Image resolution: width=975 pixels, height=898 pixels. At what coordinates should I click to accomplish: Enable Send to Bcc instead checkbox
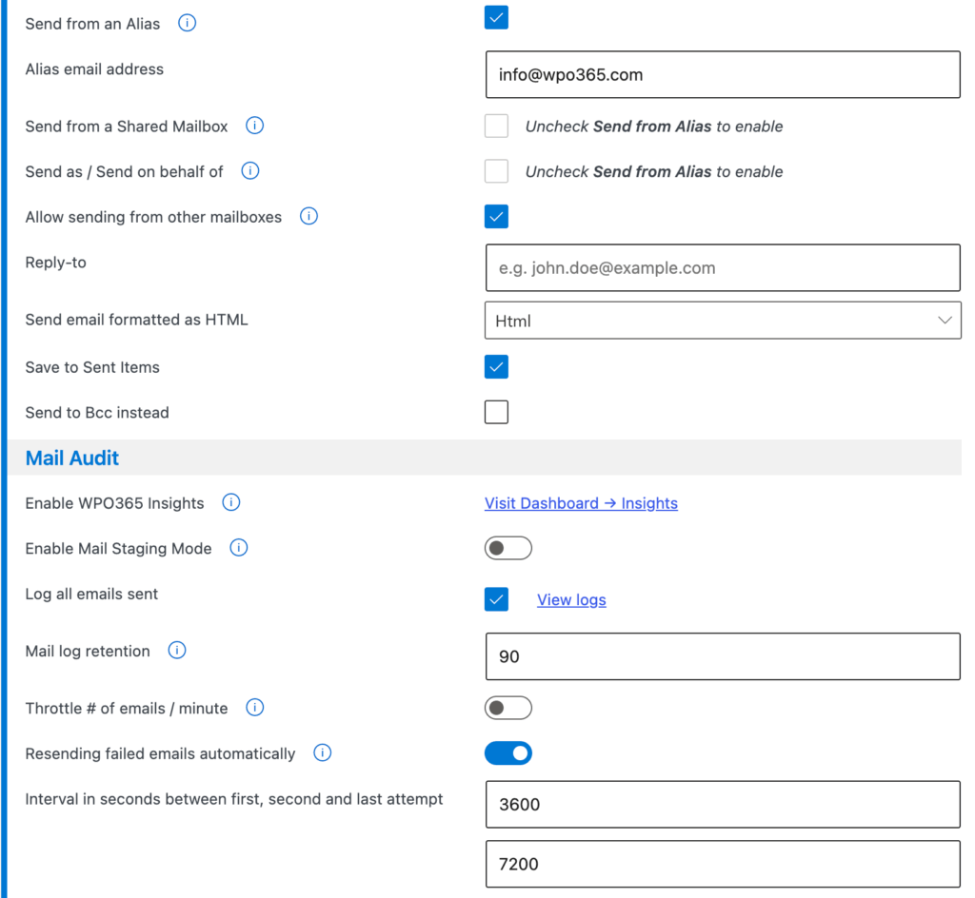point(496,412)
